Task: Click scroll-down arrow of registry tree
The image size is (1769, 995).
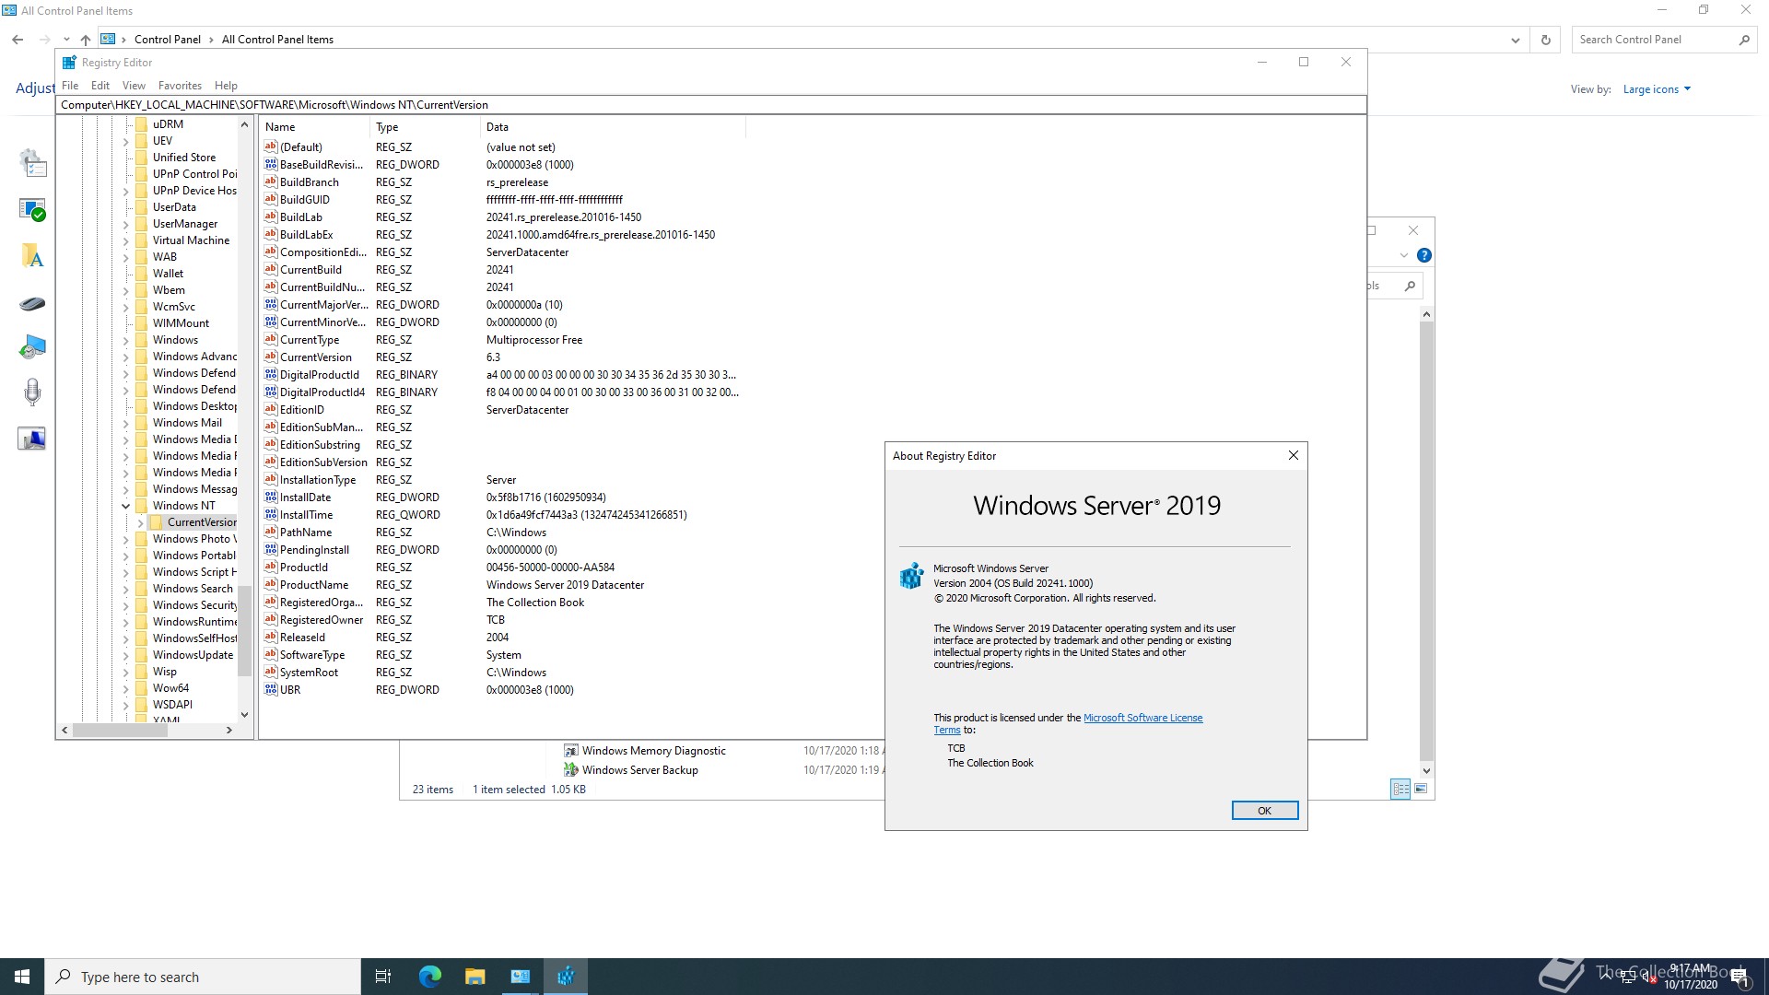Action: tap(244, 714)
